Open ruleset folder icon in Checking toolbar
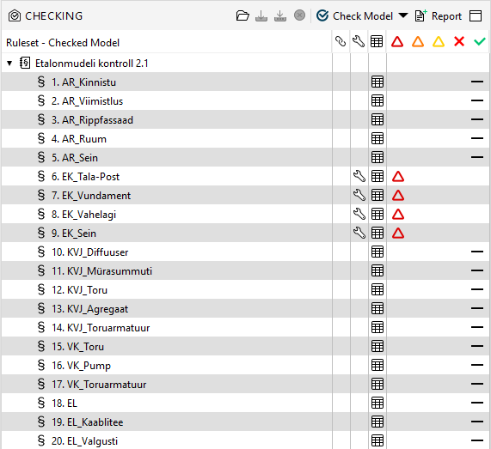491x449 pixels. [x=242, y=15]
